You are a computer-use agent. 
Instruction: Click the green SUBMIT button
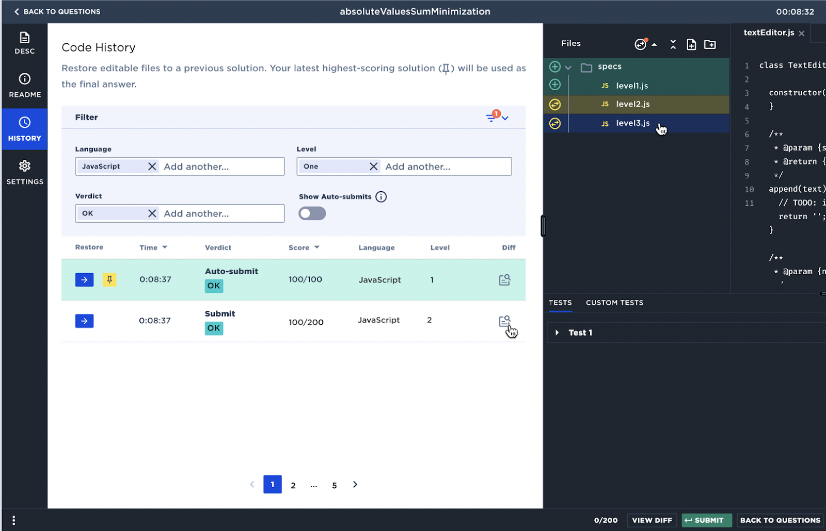coord(707,520)
